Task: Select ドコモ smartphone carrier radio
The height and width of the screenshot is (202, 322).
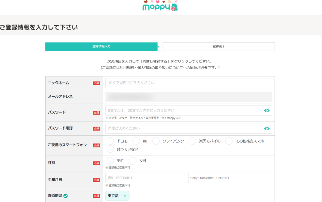Action: click(x=110, y=141)
